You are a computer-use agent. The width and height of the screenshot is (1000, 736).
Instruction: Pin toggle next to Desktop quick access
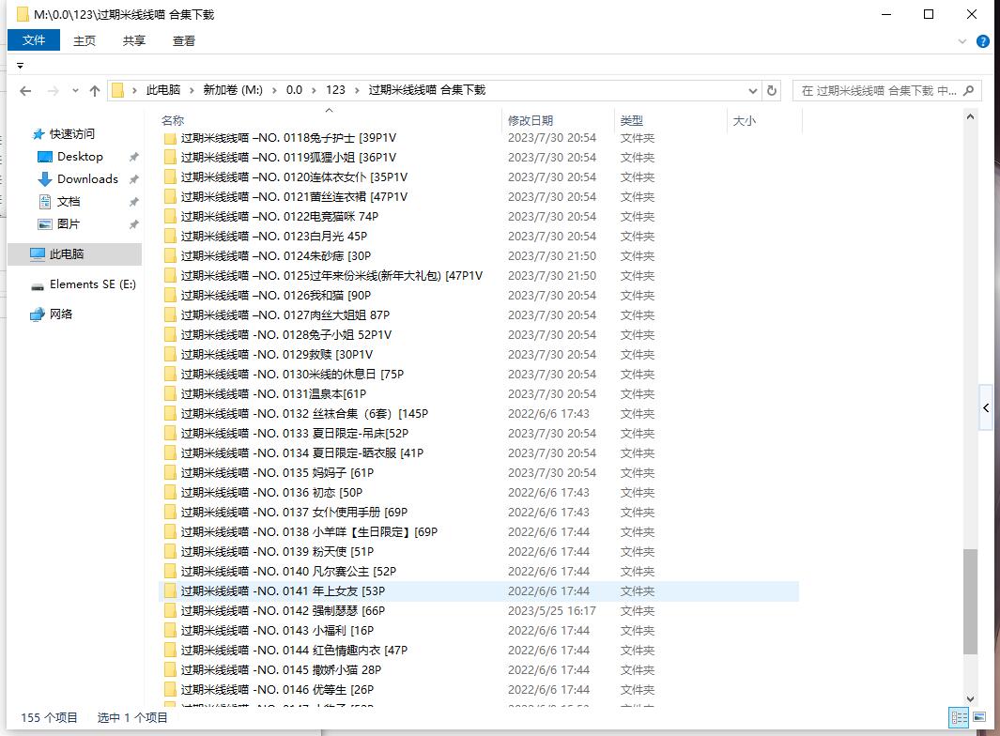click(x=134, y=157)
